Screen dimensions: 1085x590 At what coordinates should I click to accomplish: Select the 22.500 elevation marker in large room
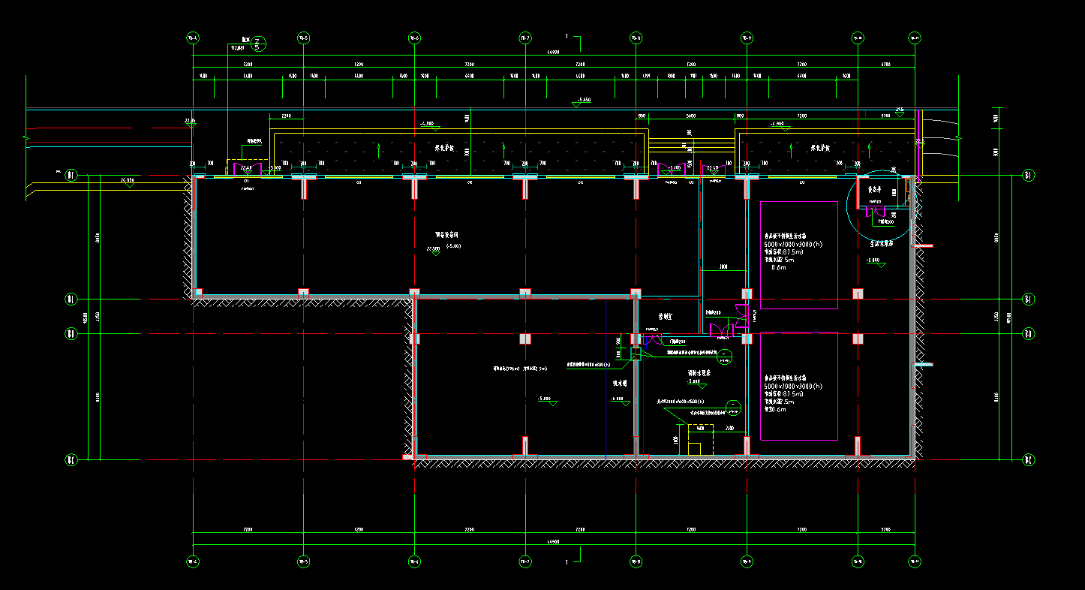(434, 249)
